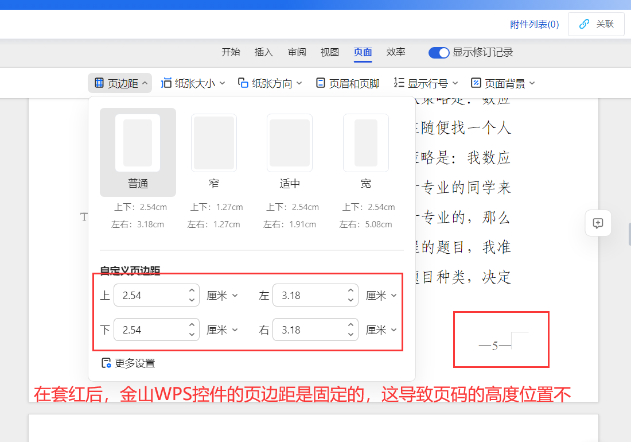631x442 pixels.
Task: Open the 附件列表(0) link
Action: coord(535,25)
